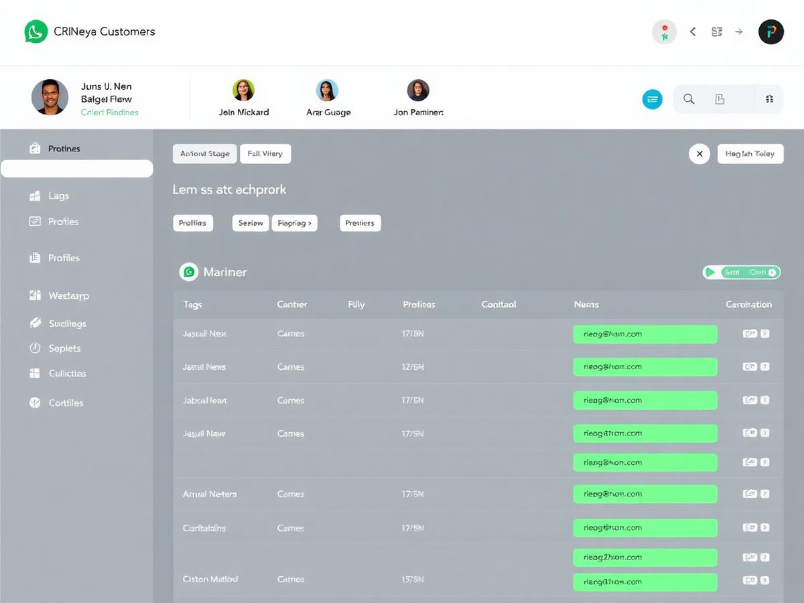Select the Jon Paminer contact avatar
Screen dimensions: 804x603
(x=418, y=90)
